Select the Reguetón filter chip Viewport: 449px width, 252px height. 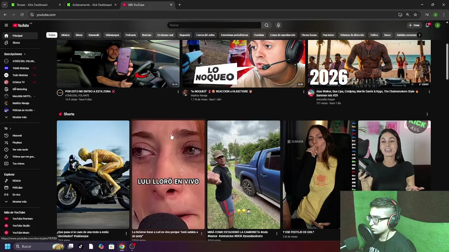[185, 35]
